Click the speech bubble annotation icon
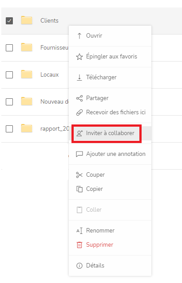Screen dimensions: 182x283 coord(79,154)
